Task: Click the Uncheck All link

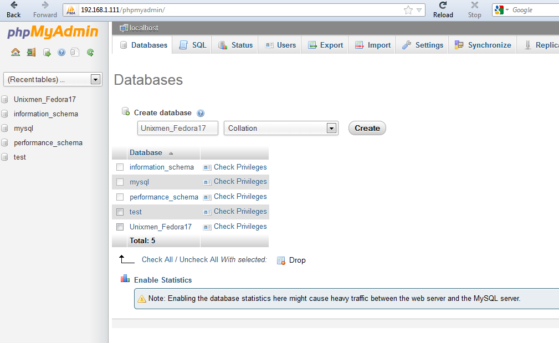Action: (x=198, y=259)
